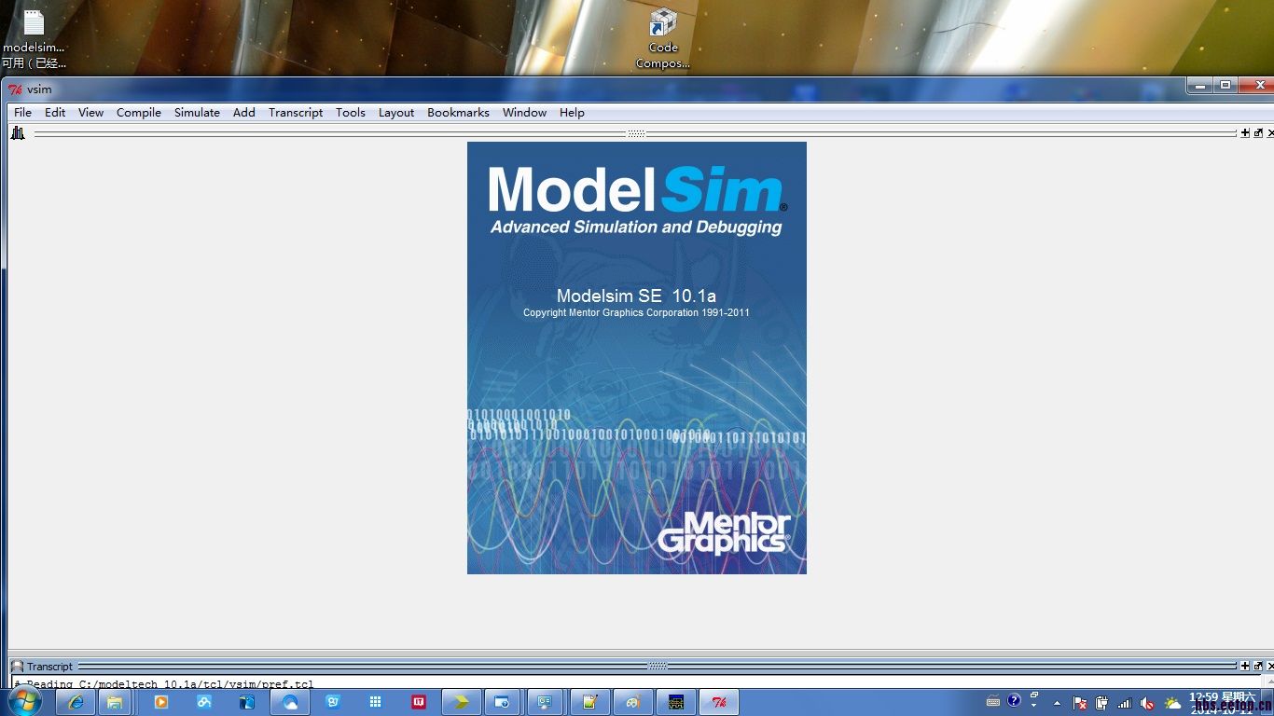
Task: Open the Compile menu
Action: click(139, 113)
